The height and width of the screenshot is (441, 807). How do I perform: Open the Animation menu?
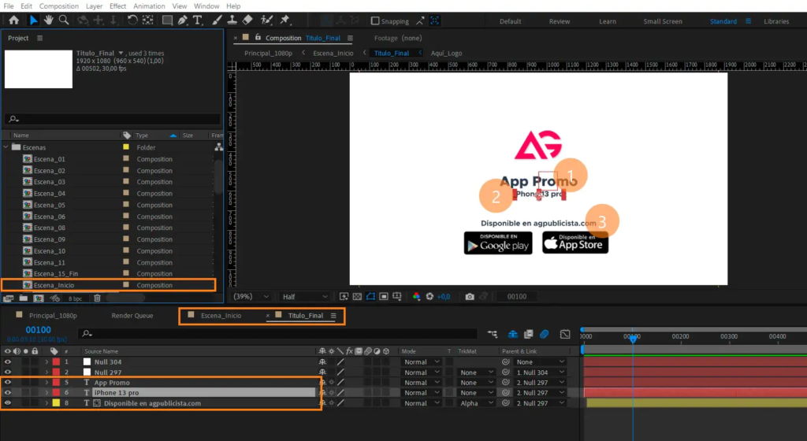click(x=149, y=6)
